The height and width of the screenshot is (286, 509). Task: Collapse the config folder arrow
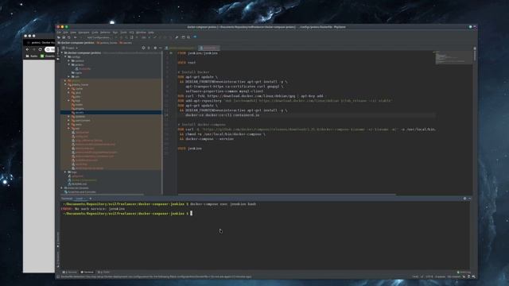click(65, 56)
